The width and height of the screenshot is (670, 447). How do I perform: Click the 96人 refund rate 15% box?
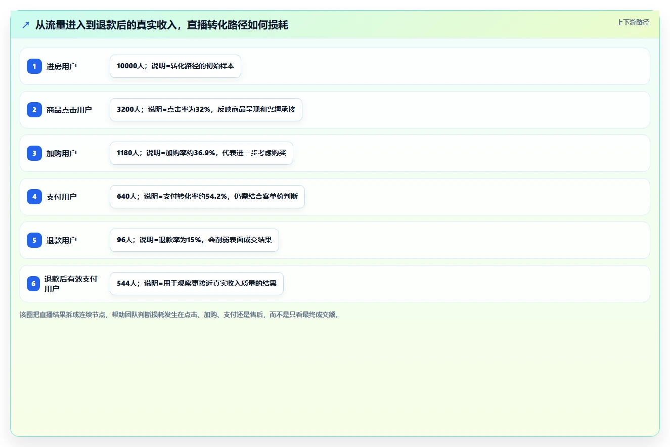tap(194, 240)
